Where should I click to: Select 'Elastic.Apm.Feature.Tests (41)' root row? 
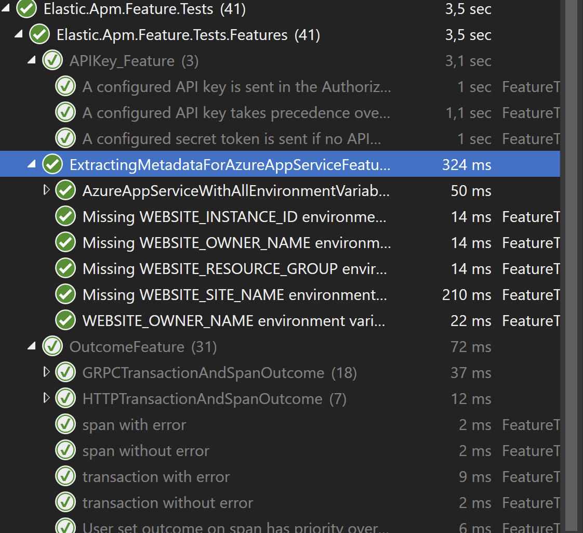tap(280, 8)
